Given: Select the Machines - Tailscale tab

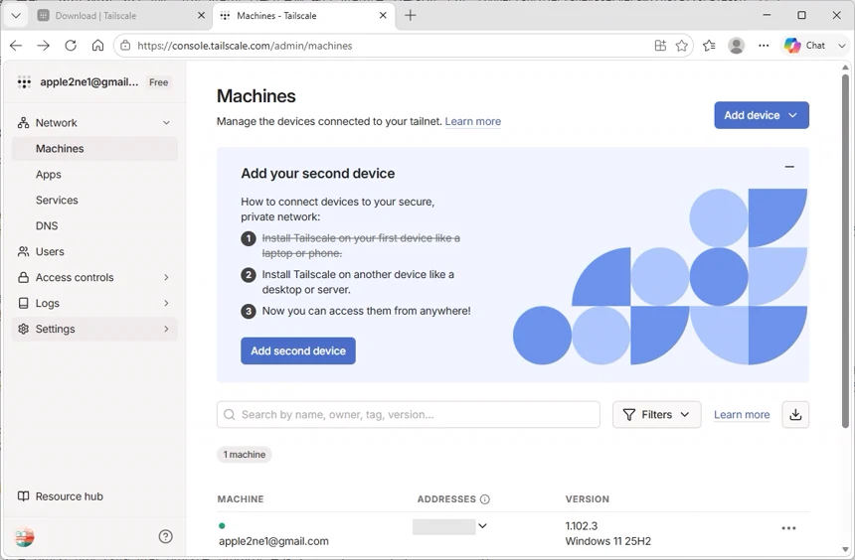Looking at the screenshot, I should click(x=276, y=16).
